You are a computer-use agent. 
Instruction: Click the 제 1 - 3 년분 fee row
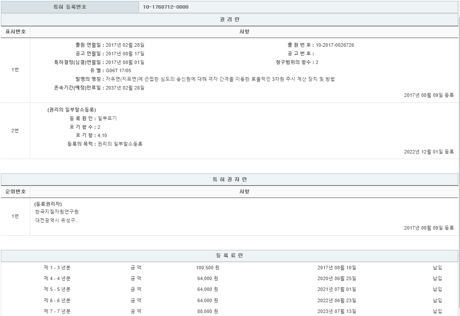(57, 268)
